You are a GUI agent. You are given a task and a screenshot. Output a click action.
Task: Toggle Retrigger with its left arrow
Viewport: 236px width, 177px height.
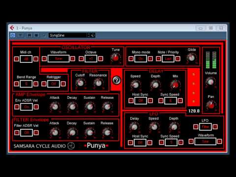tap(44, 84)
